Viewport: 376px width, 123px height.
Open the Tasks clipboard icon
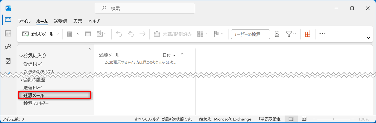8,61
